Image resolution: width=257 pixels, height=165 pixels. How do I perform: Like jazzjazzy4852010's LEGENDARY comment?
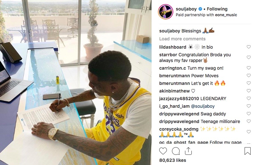click(249, 98)
